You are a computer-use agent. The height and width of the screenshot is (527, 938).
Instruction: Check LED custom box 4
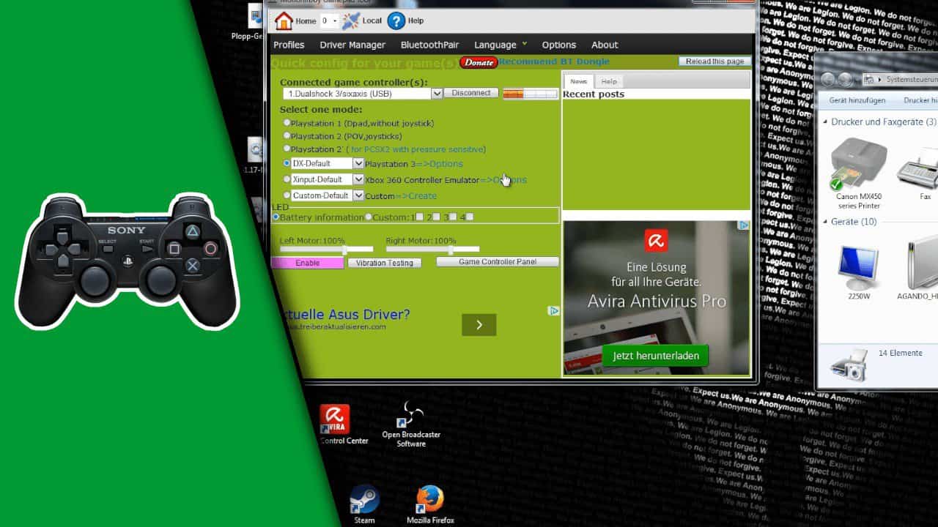[470, 217]
